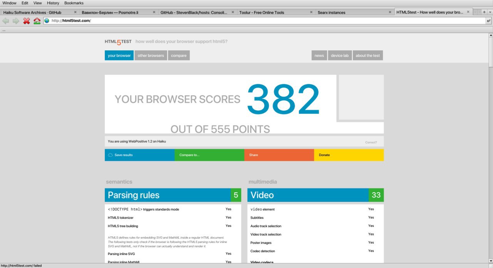
Task: Click the 'You are using WebPositive 1.2' text
Action: [x=137, y=141]
